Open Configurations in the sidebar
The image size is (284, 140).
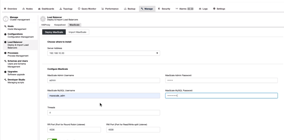pos(20,35)
